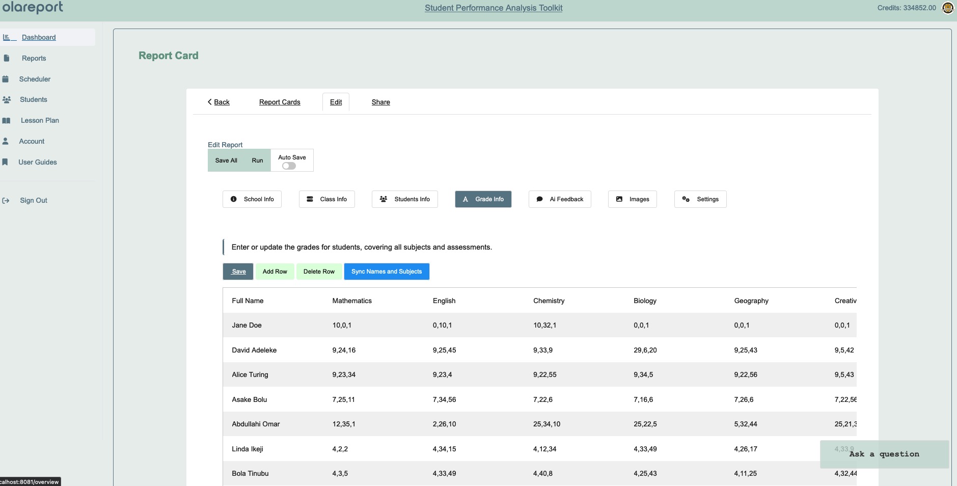Select Jane Doe's Mathematics grade cell
Screen dimensions: 957x486
click(x=342, y=325)
